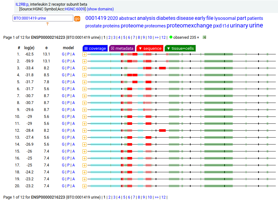The width and height of the screenshot is (278, 203).
Task: Choose the pxd tag
Action: click(x=217, y=26)
